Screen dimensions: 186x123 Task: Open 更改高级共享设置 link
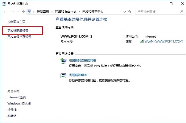point(19,37)
